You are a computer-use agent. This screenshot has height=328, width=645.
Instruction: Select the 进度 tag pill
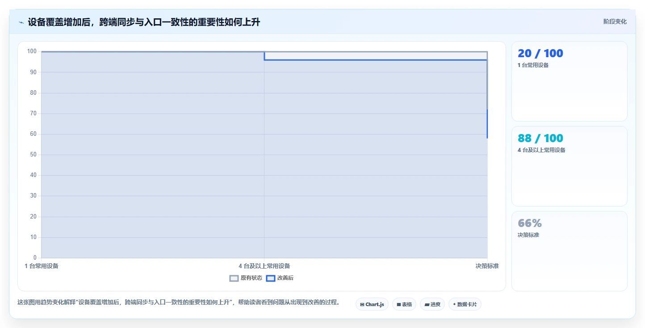[x=432, y=304]
